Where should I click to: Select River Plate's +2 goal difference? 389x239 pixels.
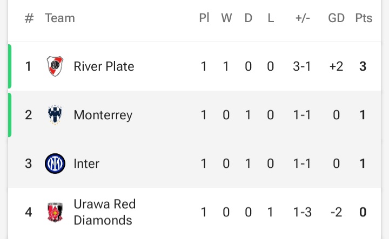336,66
